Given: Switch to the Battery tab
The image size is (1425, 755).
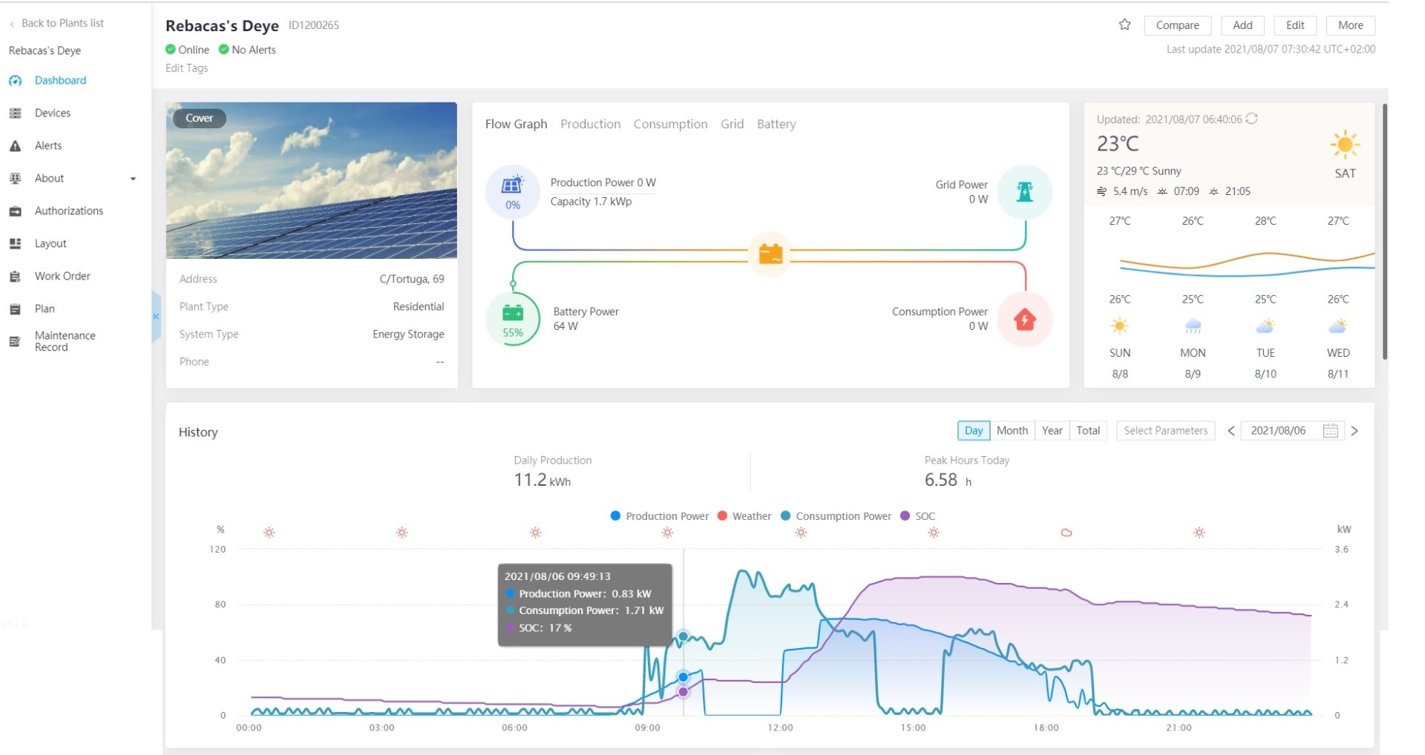Looking at the screenshot, I should coord(776,125).
